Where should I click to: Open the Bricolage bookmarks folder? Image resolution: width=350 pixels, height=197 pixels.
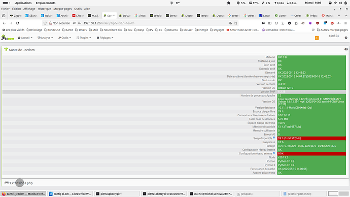coord(34,30)
